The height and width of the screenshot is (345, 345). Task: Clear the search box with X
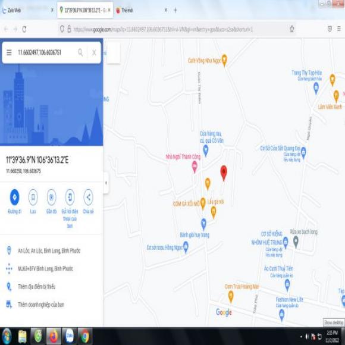94,52
